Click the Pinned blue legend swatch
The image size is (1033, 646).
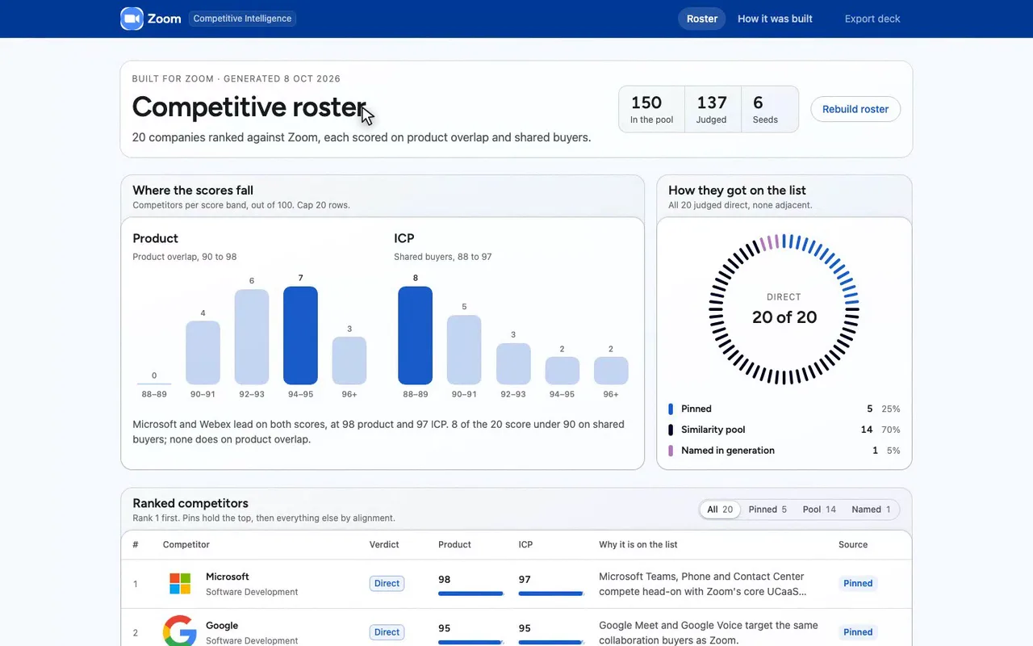(671, 409)
